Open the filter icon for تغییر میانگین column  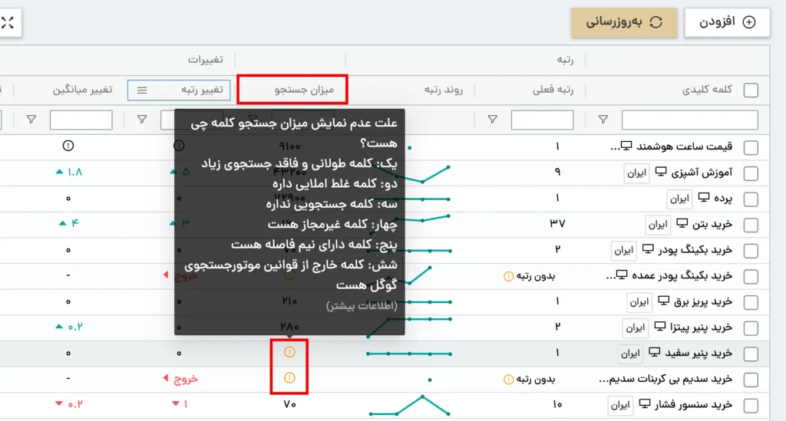[31, 119]
